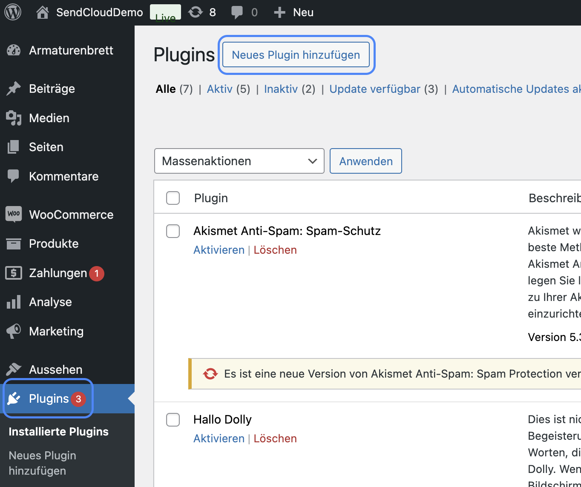Select Neues Plugin hinzufügen sidebar submenu
Screen dimensions: 581x487
coord(43,463)
